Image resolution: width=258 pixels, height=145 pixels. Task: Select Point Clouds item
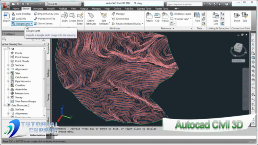pos(22,61)
